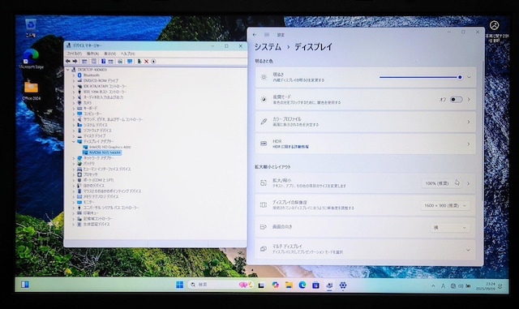Click the update driver green icon in toolbar
This screenshot has height=309, width=519.
[x=139, y=62]
